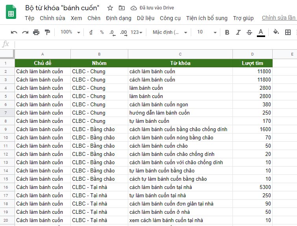Select cell 'cách làm bánh cuốn đơn giản tại nhà'
The height and width of the screenshot is (226, 297).
[x=180, y=204]
